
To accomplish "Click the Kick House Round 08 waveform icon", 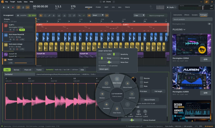I will pos(6,35).
